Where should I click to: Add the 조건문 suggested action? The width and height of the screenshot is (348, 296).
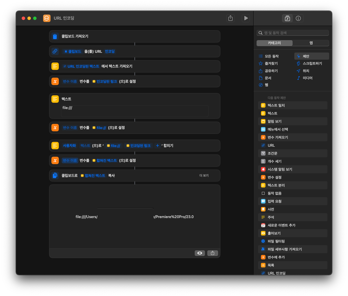click(x=293, y=153)
